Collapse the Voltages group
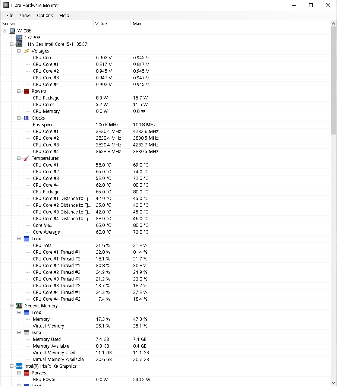This screenshot has height=386, width=337. click(x=19, y=51)
